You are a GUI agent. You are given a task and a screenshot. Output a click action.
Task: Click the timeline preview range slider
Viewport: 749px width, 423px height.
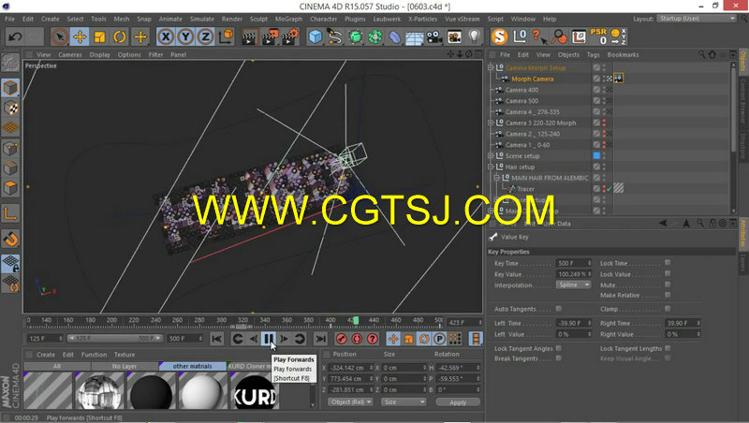(114, 339)
